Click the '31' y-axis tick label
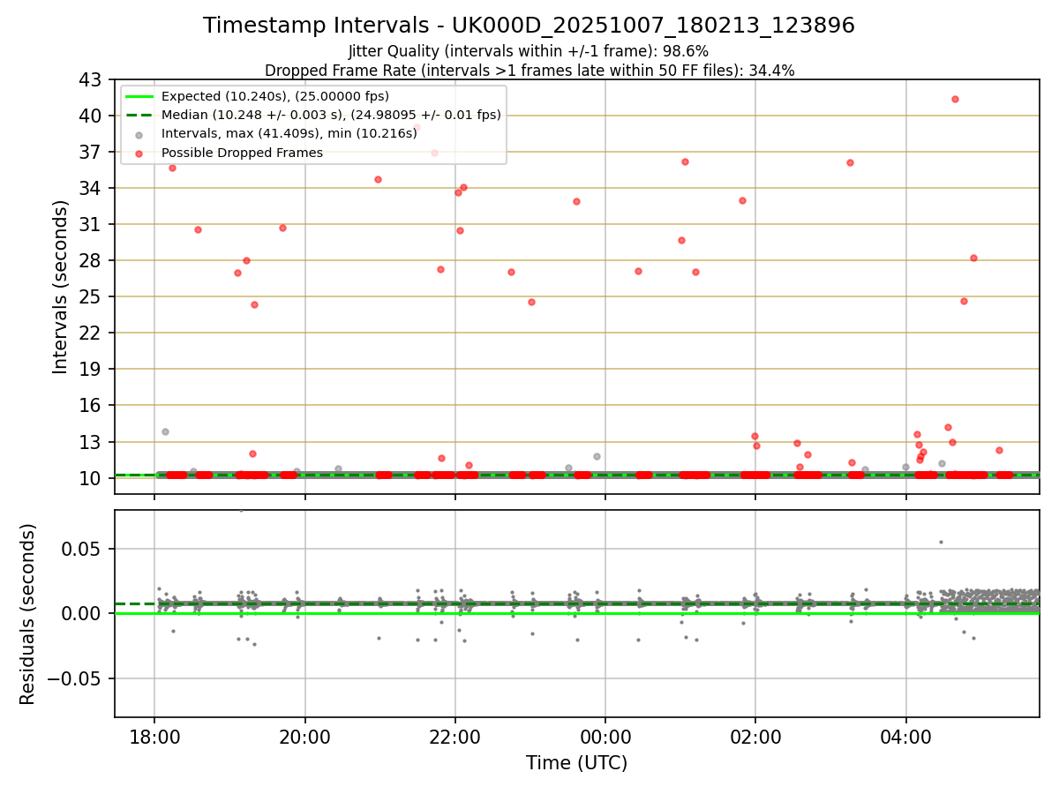Image resolution: width=1059 pixels, height=794 pixels. point(92,224)
